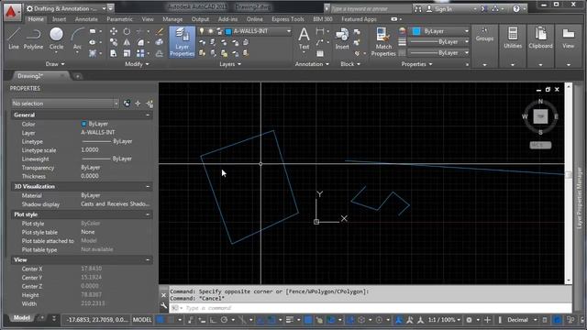Select the Array tool in Modify panel
Image resolution: width=587 pixels, height=330 pixels.
140,53
